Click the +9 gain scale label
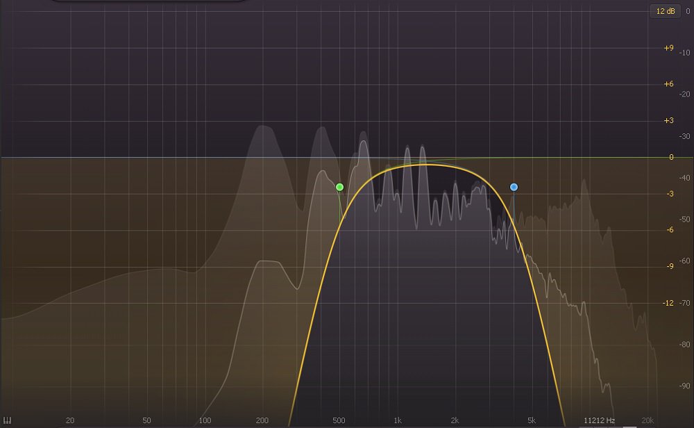 tap(668, 48)
